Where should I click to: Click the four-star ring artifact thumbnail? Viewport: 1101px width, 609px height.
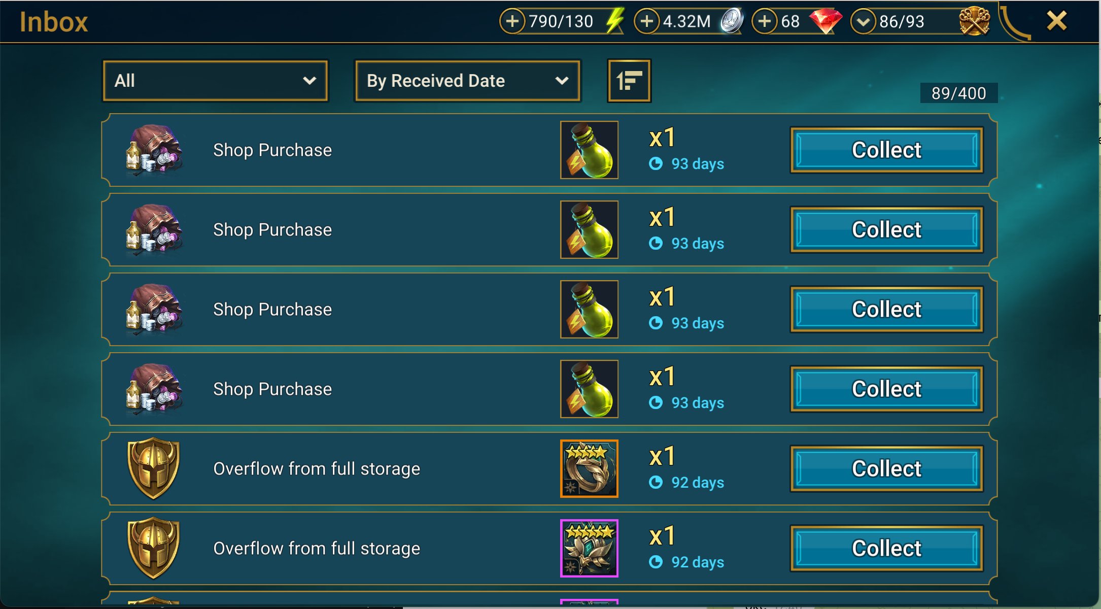589,469
